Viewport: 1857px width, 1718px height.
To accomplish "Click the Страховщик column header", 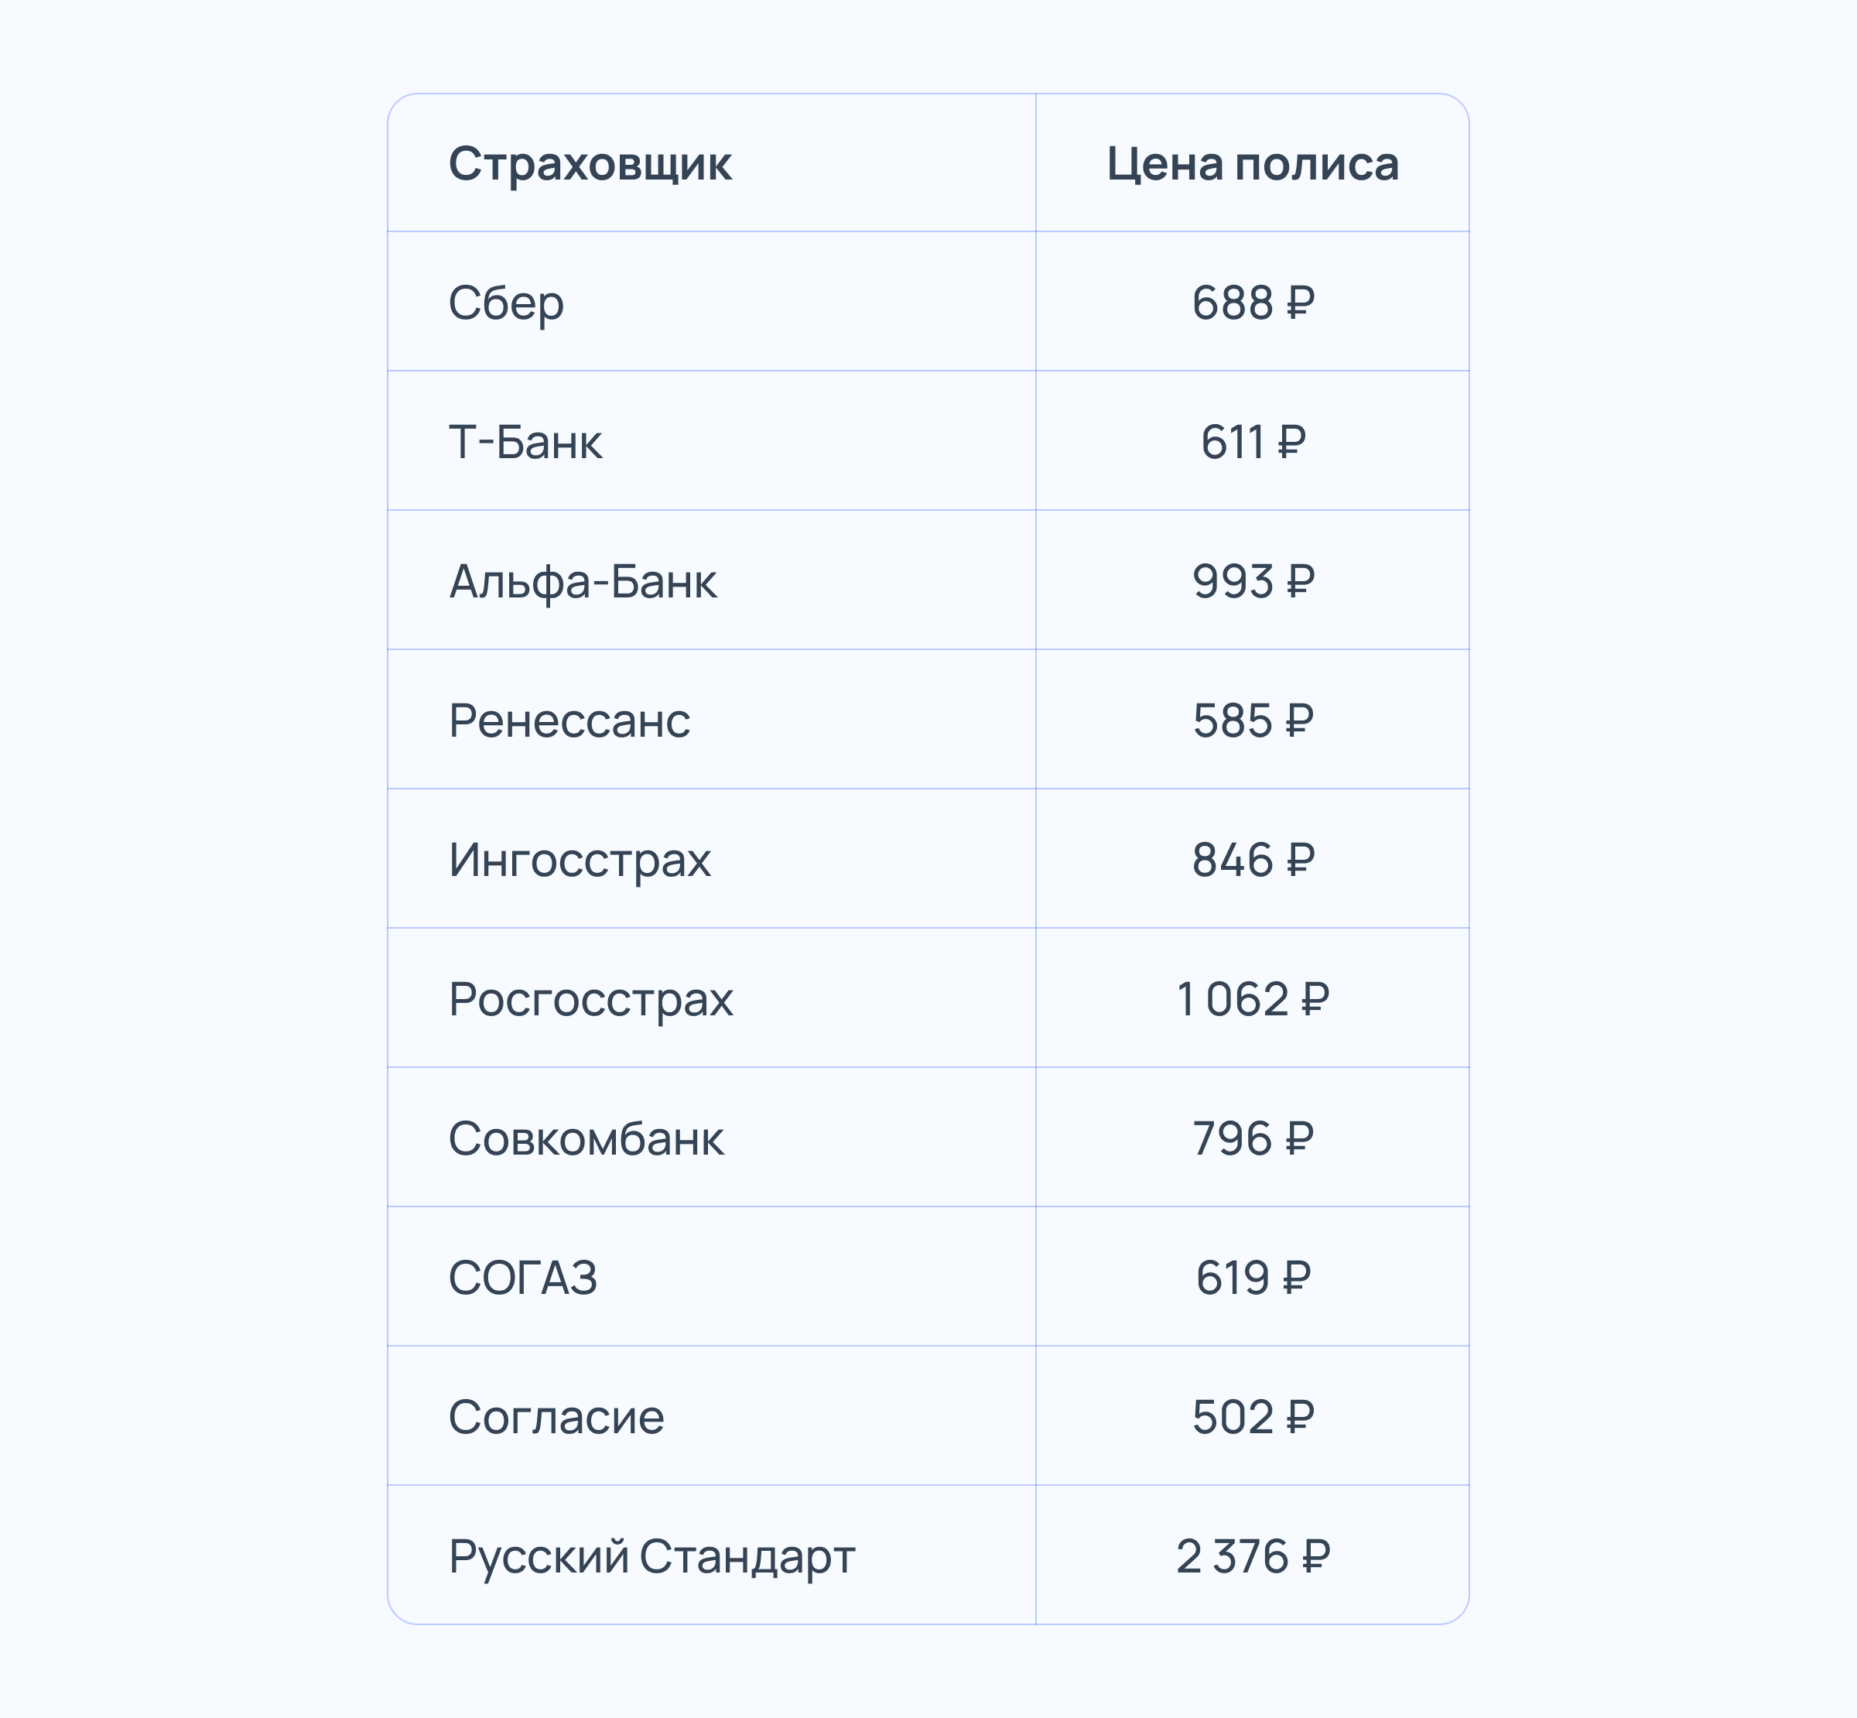I will (590, 165).
